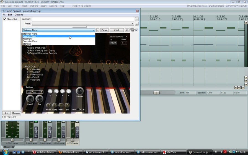Screen dimensions: 248x155
Task: Choose Pizz Piano from the program list
Action: [x=59, y=39]
